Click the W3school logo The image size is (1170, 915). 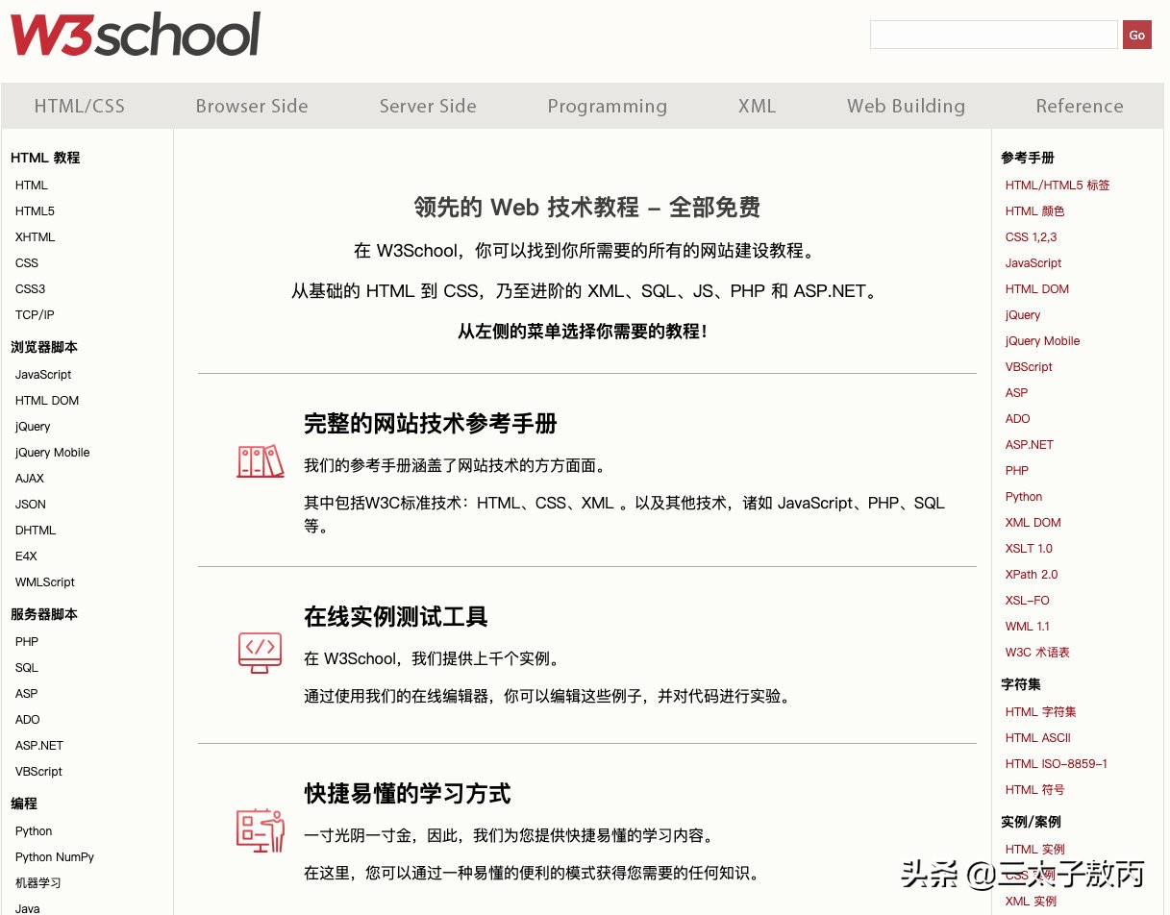point(135,35)
